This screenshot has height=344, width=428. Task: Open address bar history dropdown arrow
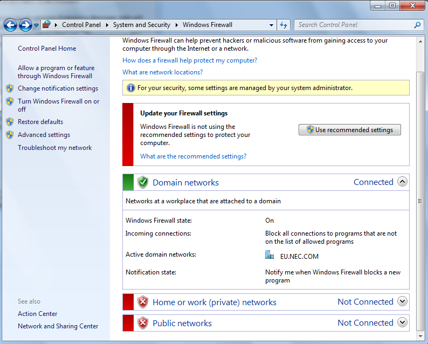(x=271, y=25)
